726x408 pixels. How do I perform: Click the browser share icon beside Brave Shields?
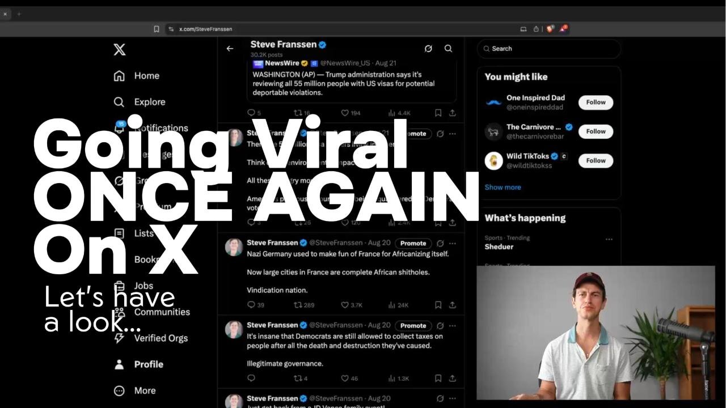point(536,29)
